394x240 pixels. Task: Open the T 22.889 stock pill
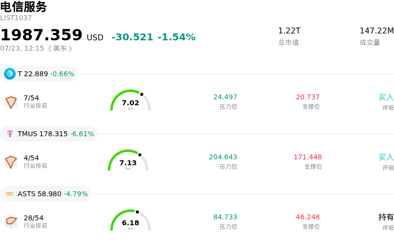tap(39, 74)
